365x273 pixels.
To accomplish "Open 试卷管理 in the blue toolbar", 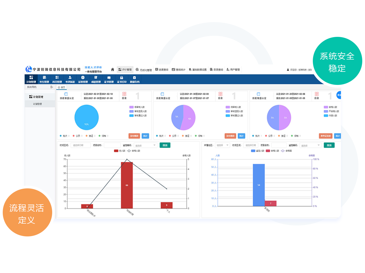I will click(83, 79).
